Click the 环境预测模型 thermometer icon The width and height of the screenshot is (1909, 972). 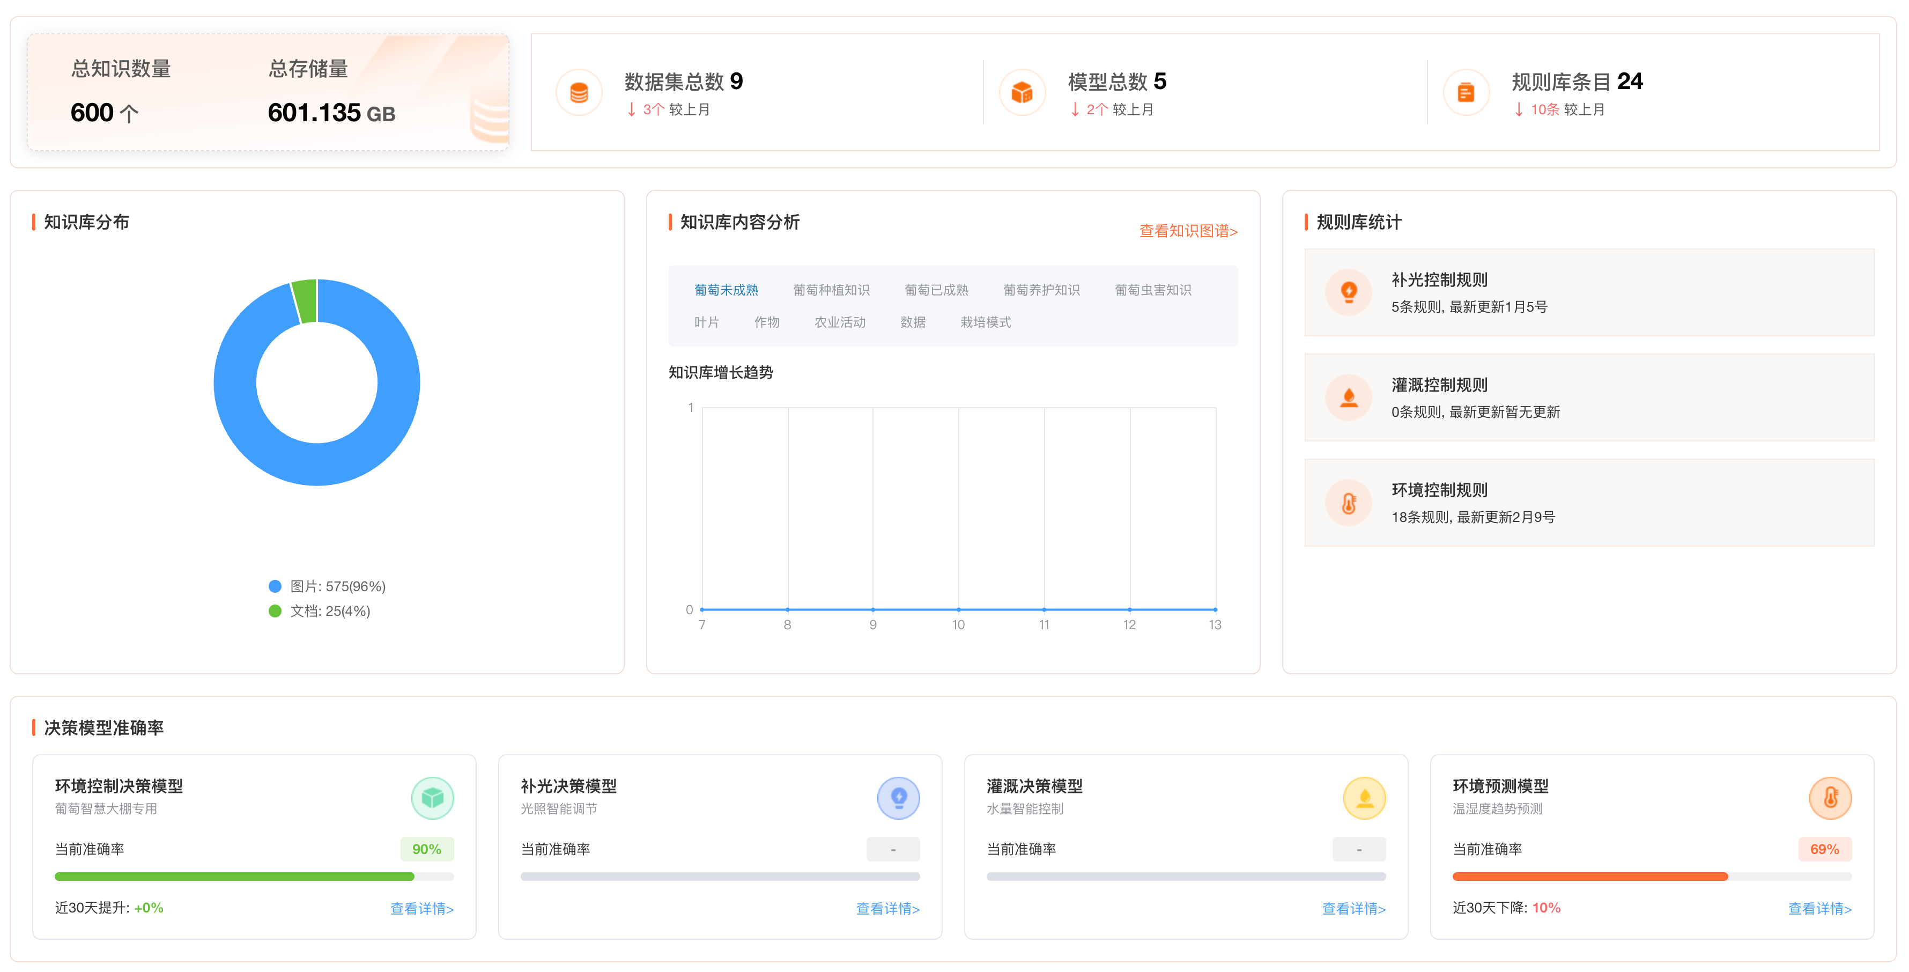1831,798
